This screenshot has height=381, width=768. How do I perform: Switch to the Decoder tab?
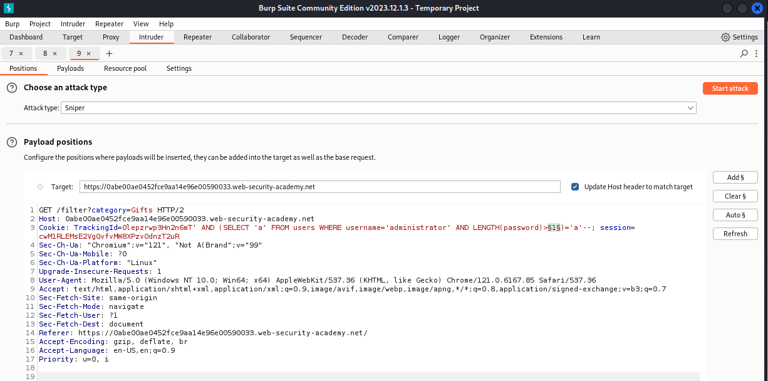[x=355, y=37]
